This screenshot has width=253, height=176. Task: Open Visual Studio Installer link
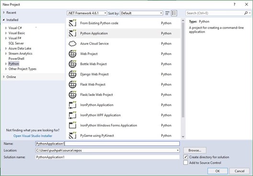pyautogui.click(x=33, y=136)
